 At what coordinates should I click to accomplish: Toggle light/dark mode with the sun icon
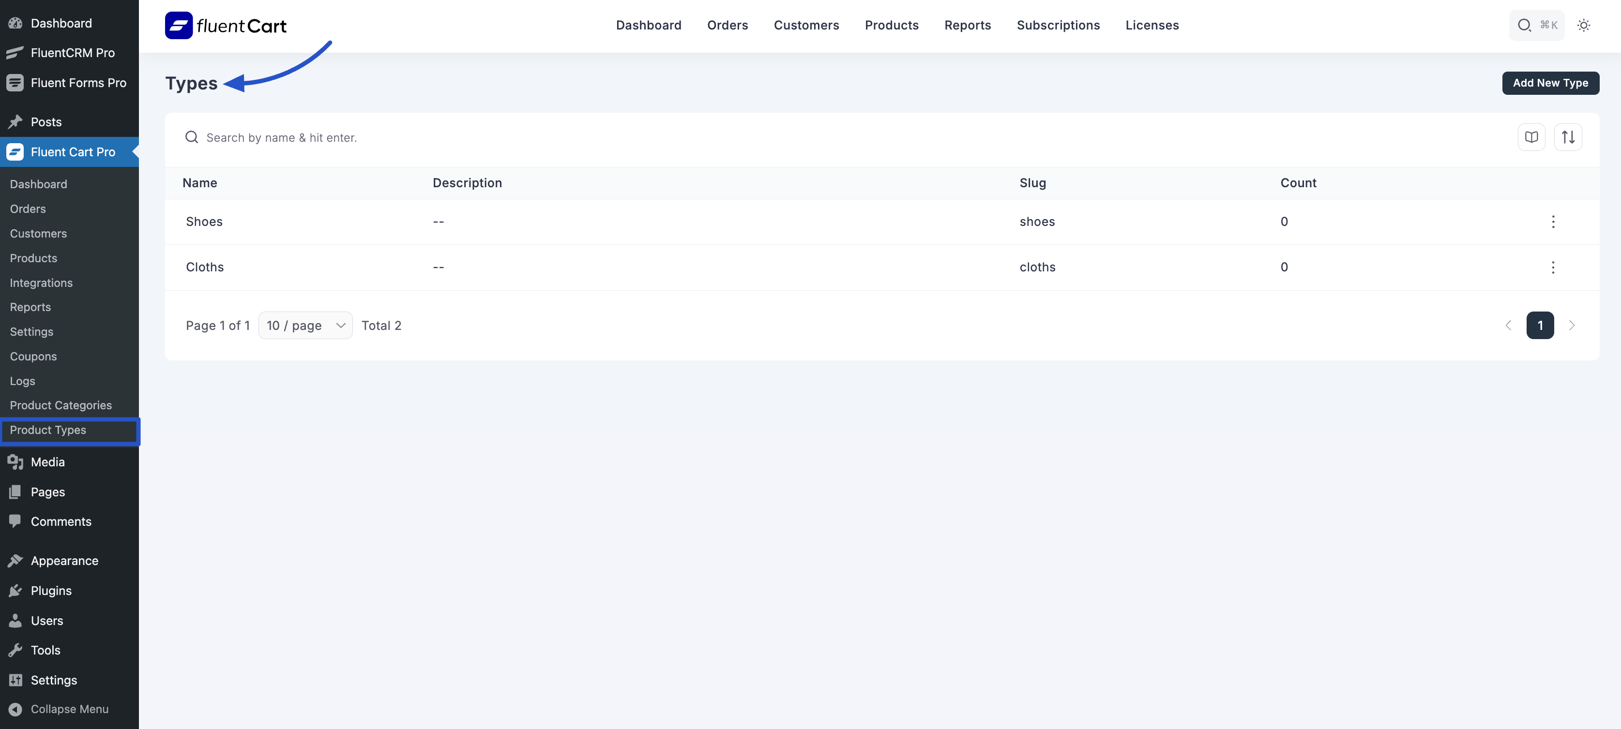pyautogui.click(x=1584, y=25)
